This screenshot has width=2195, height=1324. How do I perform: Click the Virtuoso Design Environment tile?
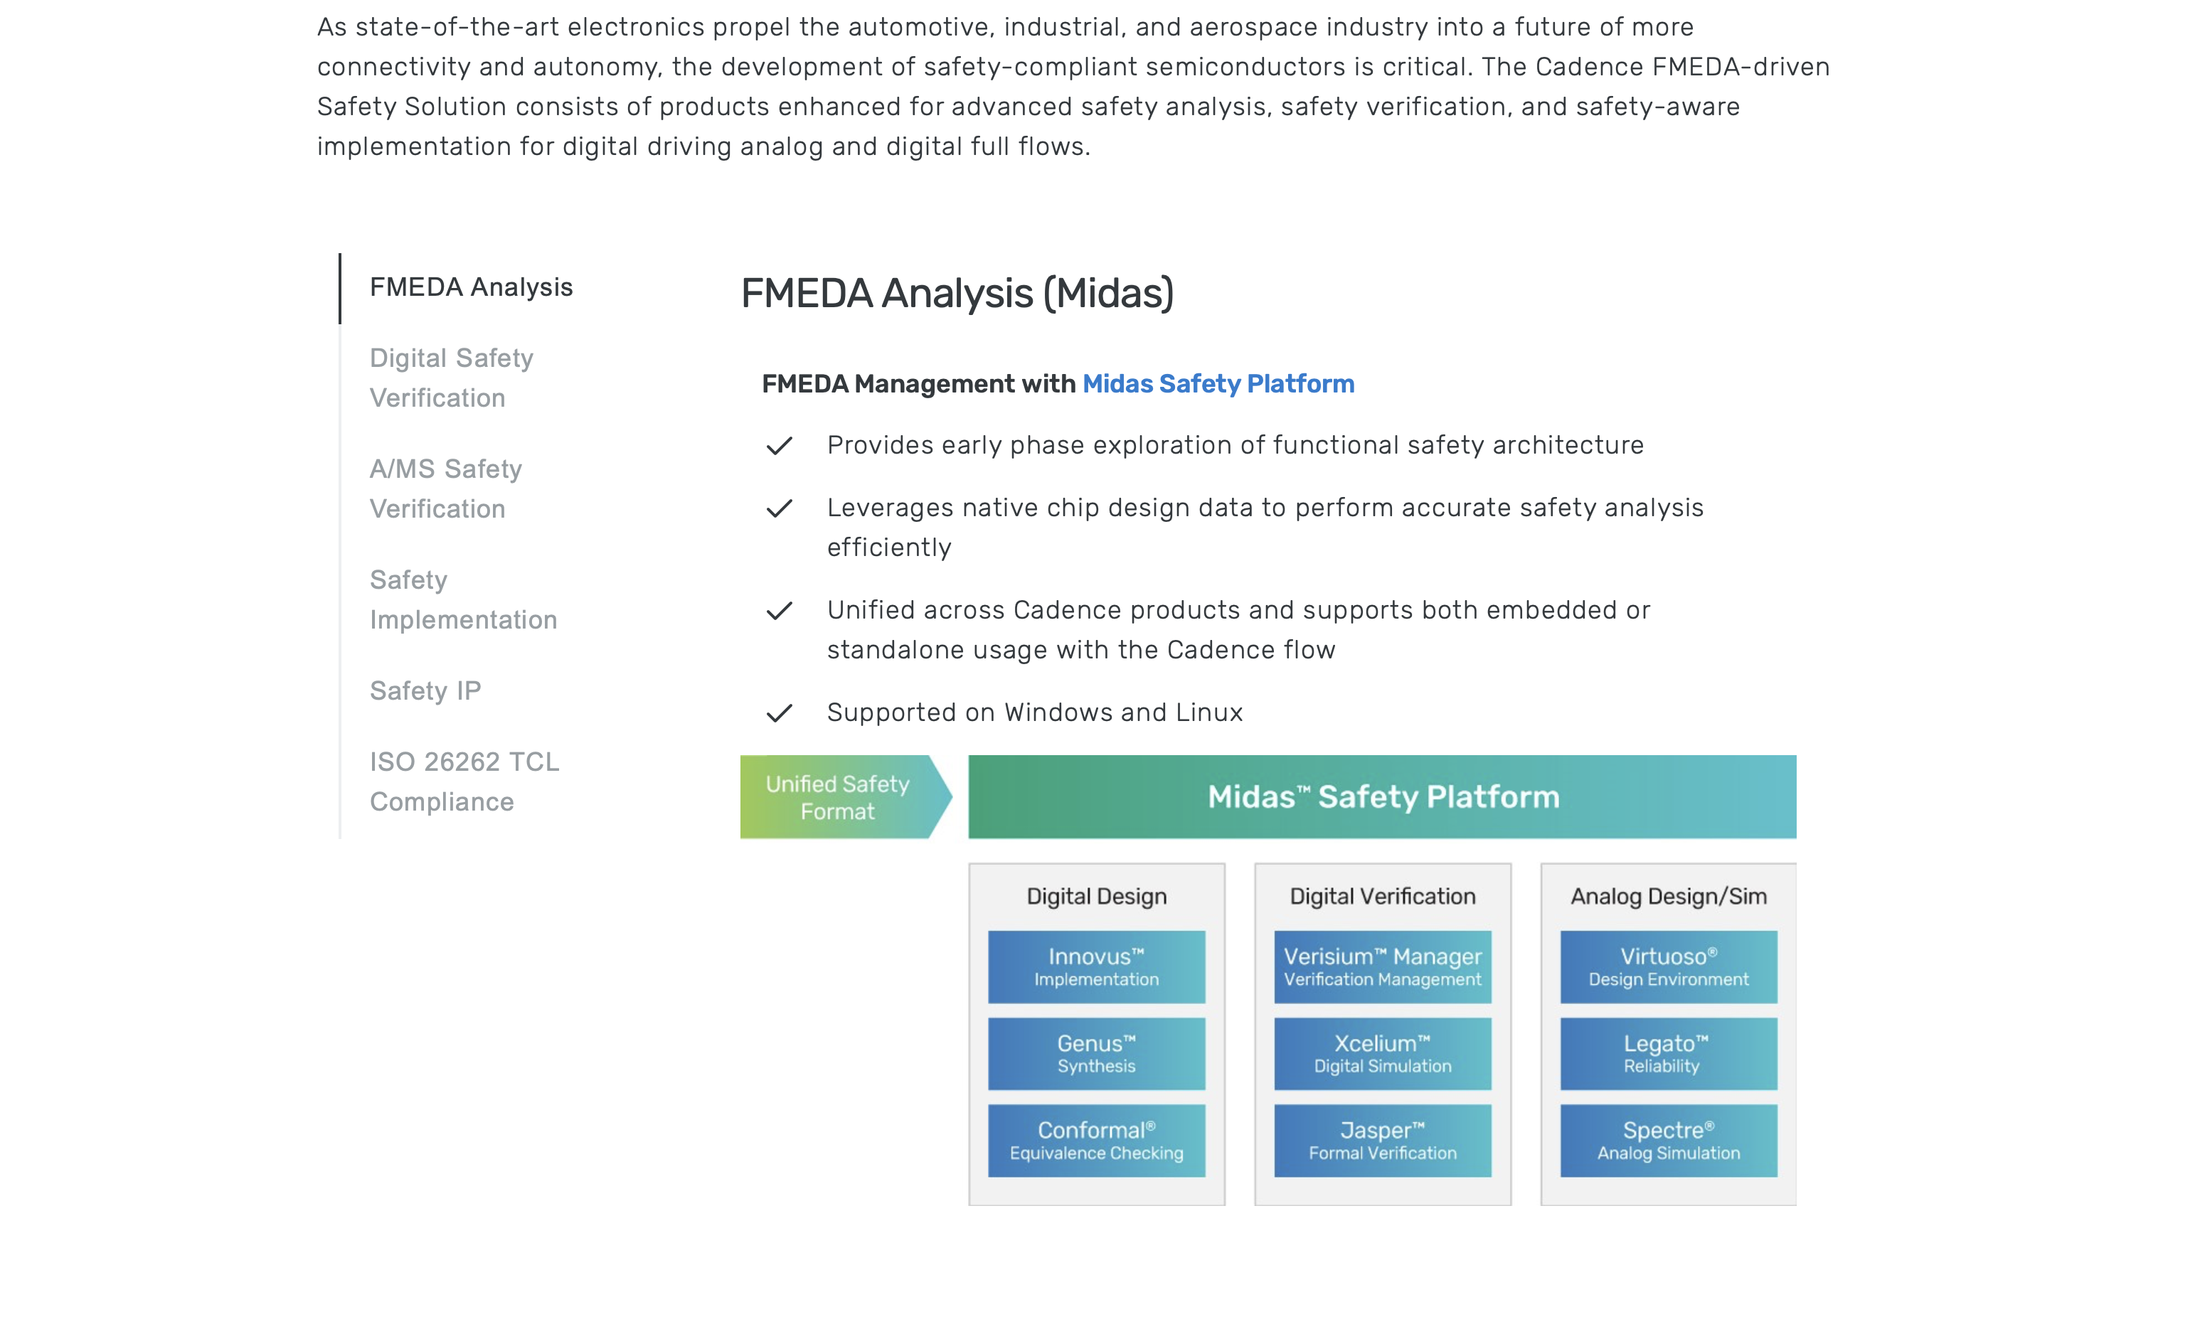pyautogui.click(x=1669, y=967)
